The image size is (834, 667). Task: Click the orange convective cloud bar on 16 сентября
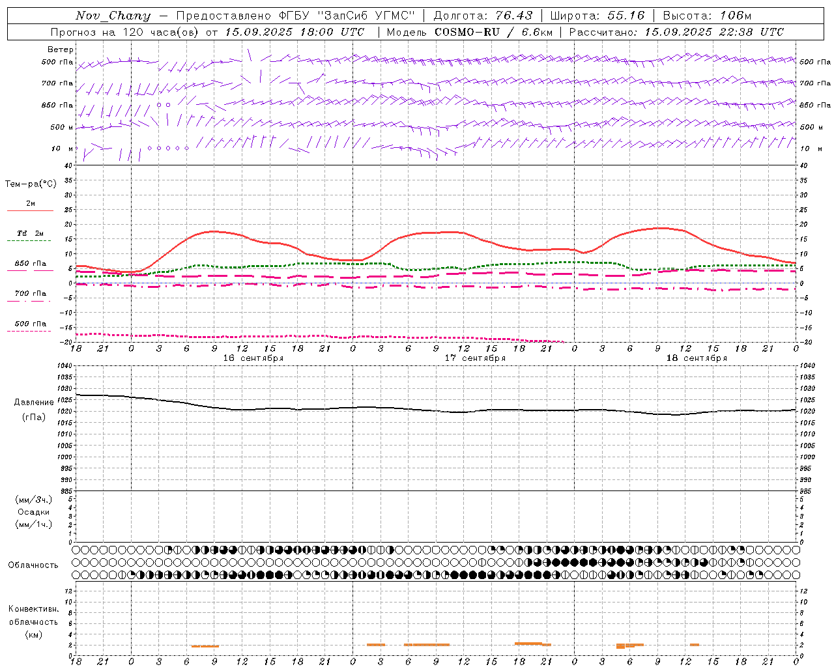point(205,646)
